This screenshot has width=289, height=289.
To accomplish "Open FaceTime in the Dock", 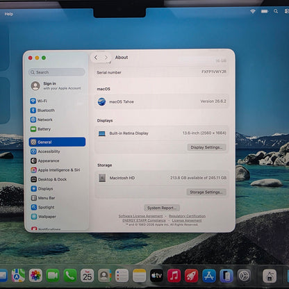I will pyautogui.click(x=53, y=276).
